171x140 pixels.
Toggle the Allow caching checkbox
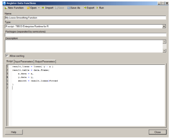(x=7, y=56)
